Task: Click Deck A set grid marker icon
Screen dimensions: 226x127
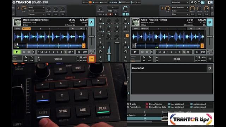Action: point(78,57)
